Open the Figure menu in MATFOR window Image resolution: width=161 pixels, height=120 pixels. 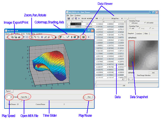click(x=8, y=34)
